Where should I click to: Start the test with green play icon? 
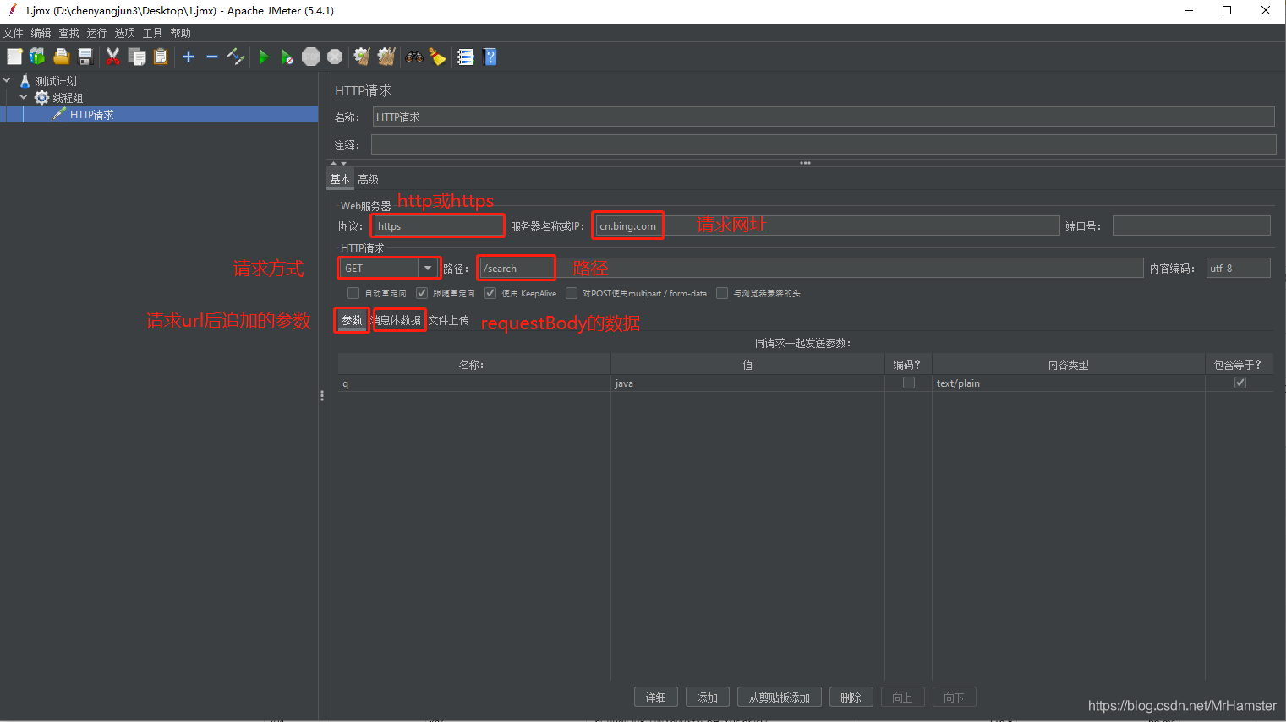pos(264,57)
